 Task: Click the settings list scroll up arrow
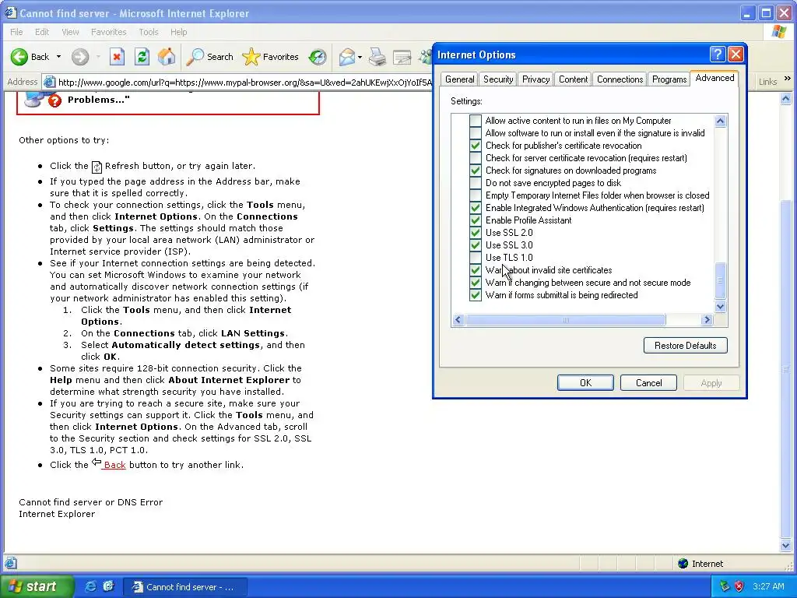tap(720, 121)
